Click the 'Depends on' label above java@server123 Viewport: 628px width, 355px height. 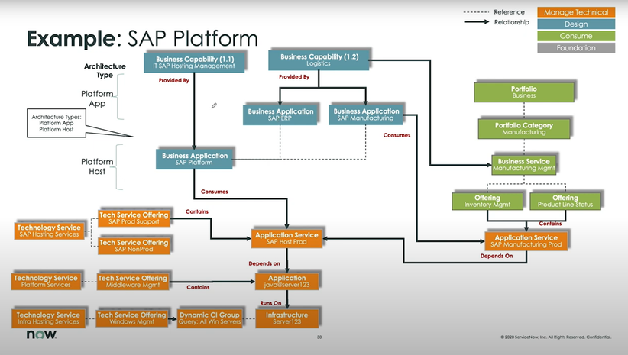(x=264, y=263)
